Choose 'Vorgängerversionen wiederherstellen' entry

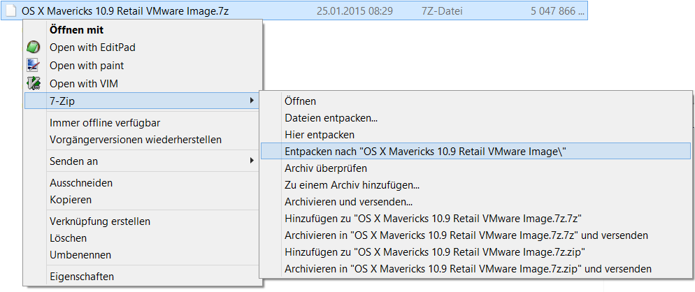136,140
